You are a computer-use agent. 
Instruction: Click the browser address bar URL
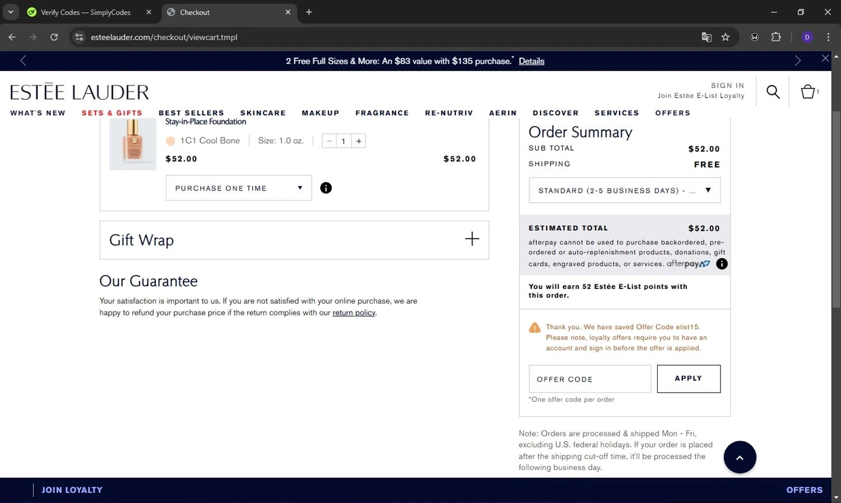tap(164, 37)
